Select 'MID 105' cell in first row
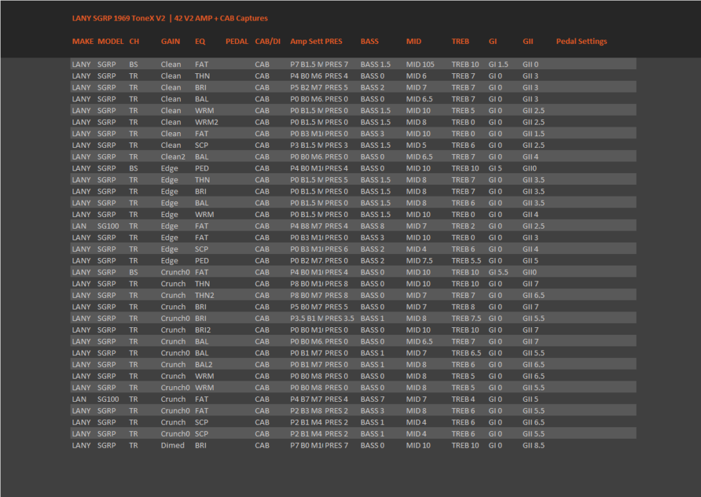Screen dimensions: 701x497 420,64
